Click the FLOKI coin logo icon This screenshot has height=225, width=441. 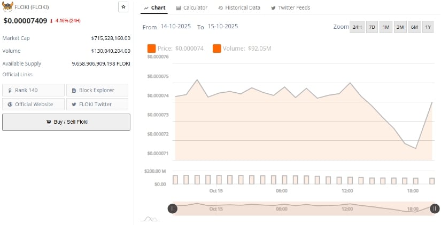pos(7,7)
